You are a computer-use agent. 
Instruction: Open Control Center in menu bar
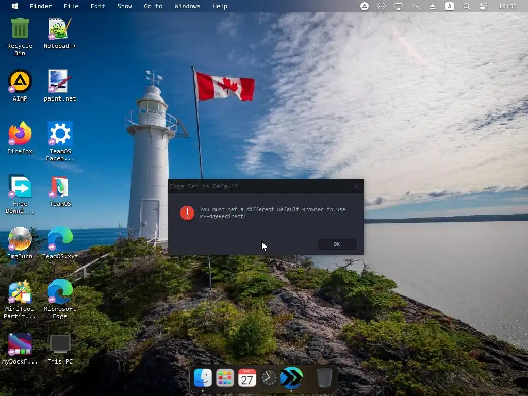pyautogui.click(x=484, y=6)
